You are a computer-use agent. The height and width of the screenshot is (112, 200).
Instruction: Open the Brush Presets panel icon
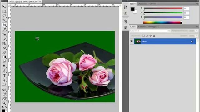pos(126,21)
